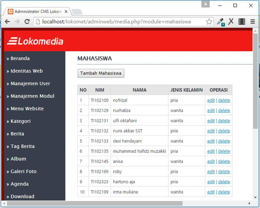Open a new browser tab
Viewport: 260px width, 208px height.
point(77,12)
